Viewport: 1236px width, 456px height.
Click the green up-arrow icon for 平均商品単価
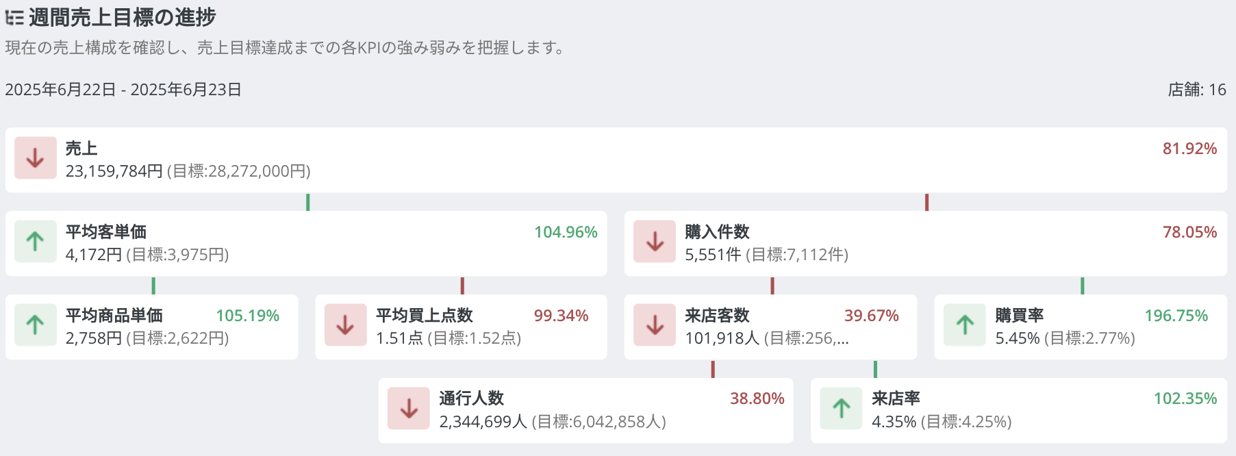point(36,325)
